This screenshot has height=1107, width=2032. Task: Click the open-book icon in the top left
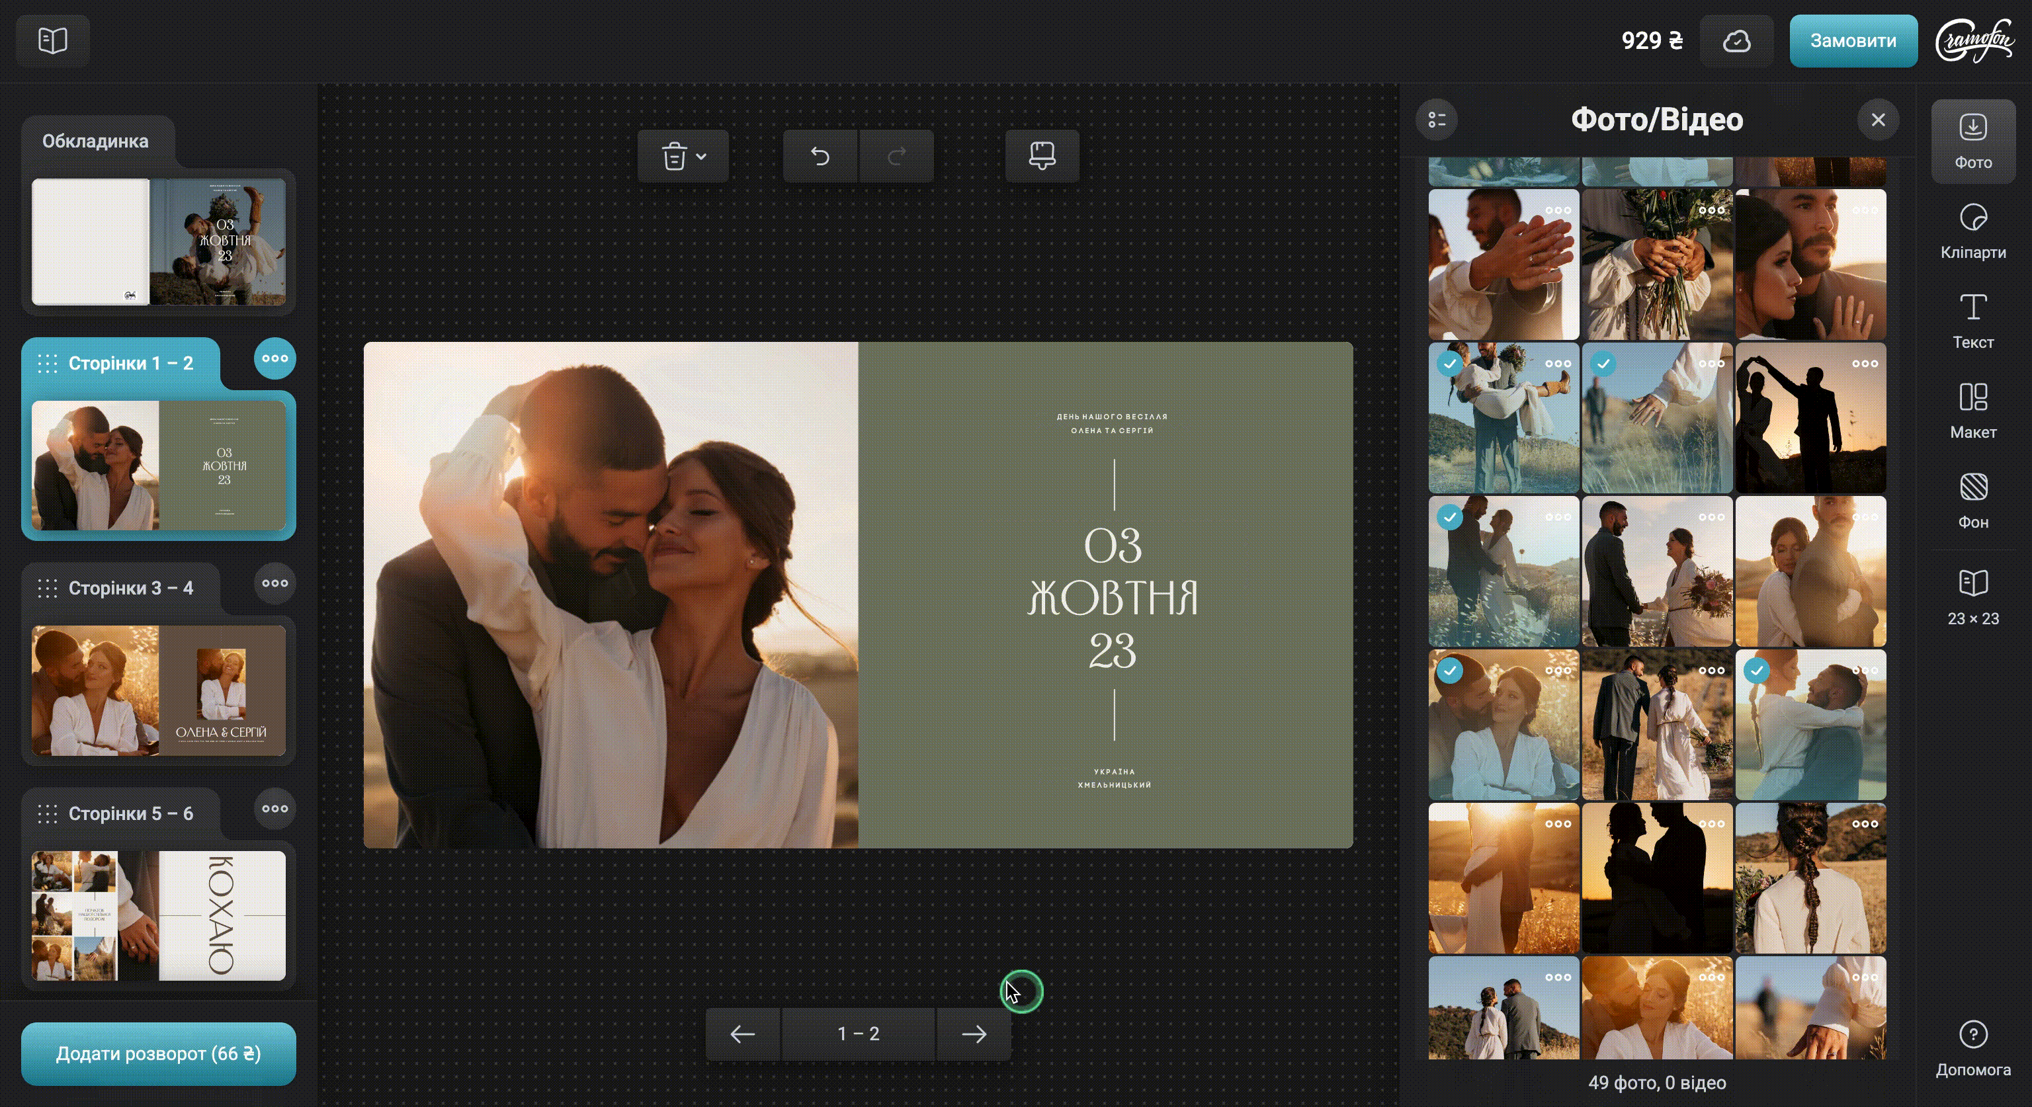53,40
